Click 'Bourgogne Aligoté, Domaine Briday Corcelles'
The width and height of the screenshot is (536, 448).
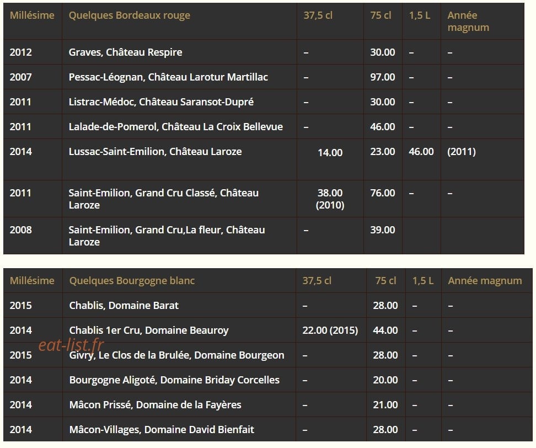pyautogui.click(x=174, y=380)
